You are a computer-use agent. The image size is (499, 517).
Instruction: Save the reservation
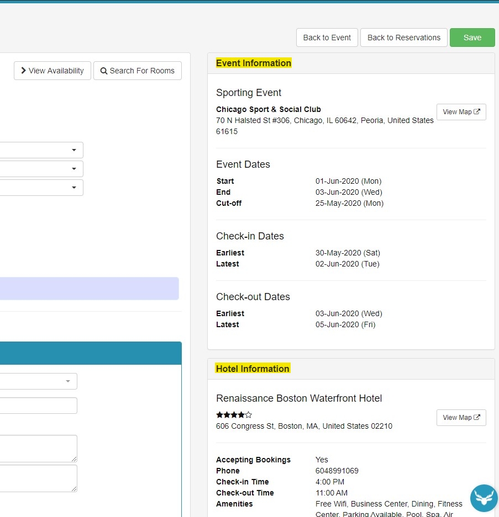pyautogui.click(x=472, y=38)
